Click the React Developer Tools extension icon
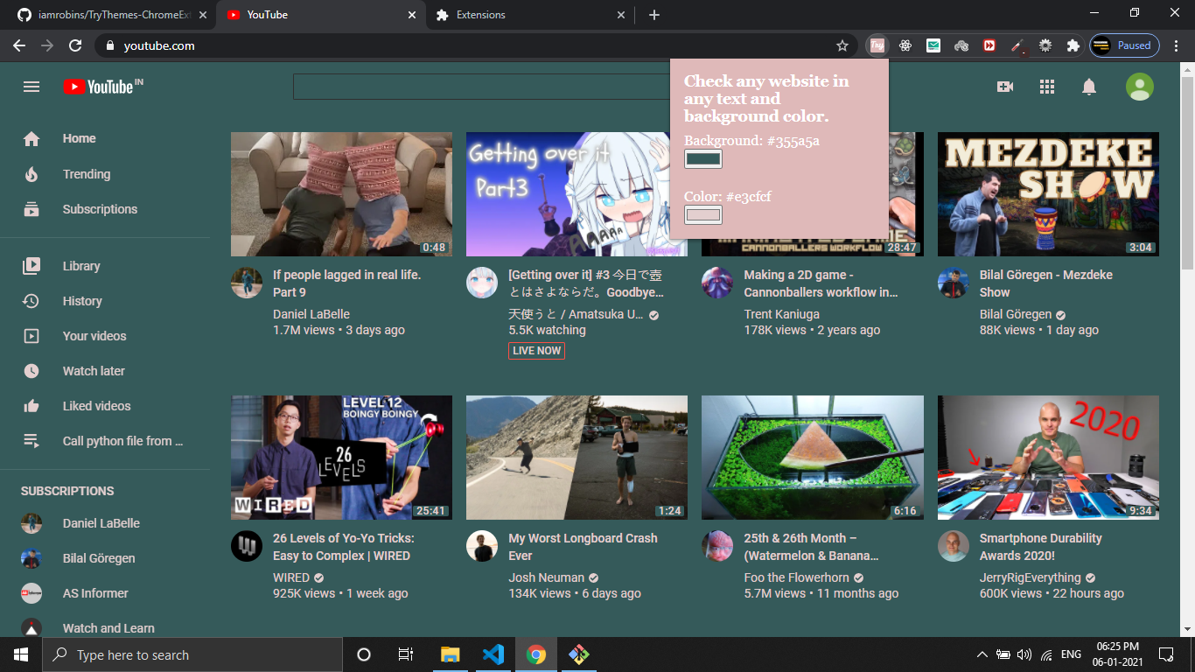Screen dimensions: 1195x672 tap(905, 45)
